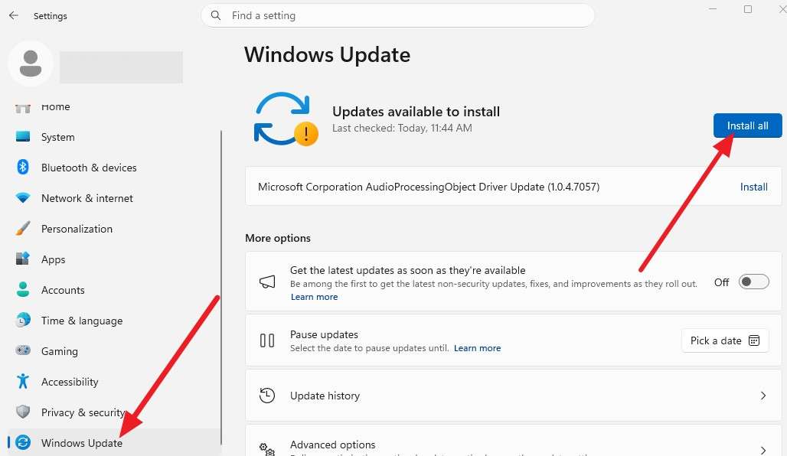Image resolution: width=787 pixels, height=456 pixels.
Task: Expand Update history chevron
Action: (x=763, y=396)
